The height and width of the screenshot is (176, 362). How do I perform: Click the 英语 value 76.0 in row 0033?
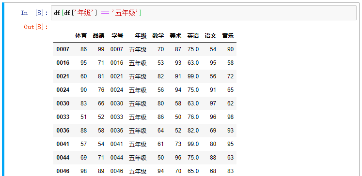click(193, 117)
